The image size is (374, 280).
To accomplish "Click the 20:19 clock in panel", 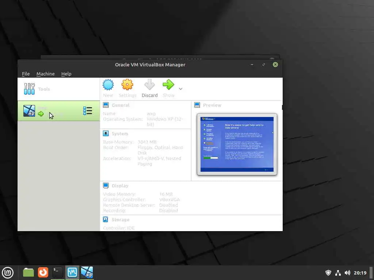I will click(360, 273).
